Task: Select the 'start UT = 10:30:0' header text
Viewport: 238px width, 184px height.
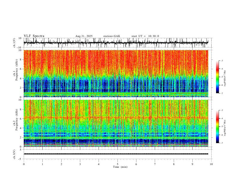Action: point(145,36)
